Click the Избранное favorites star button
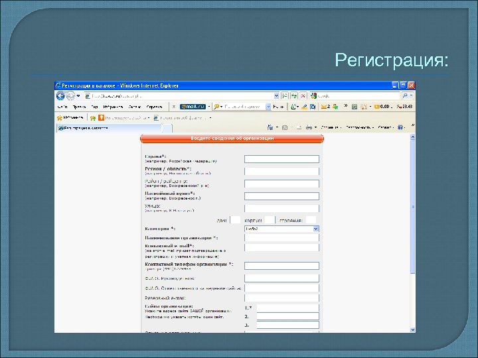This screenshot has height=358, width=478. [70, 117]
